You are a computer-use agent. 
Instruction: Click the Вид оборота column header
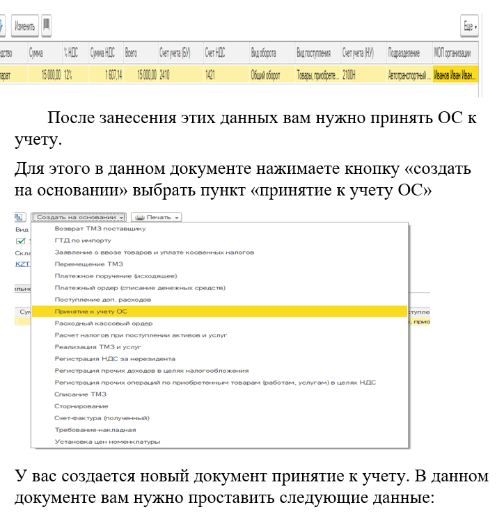point(272,53)
